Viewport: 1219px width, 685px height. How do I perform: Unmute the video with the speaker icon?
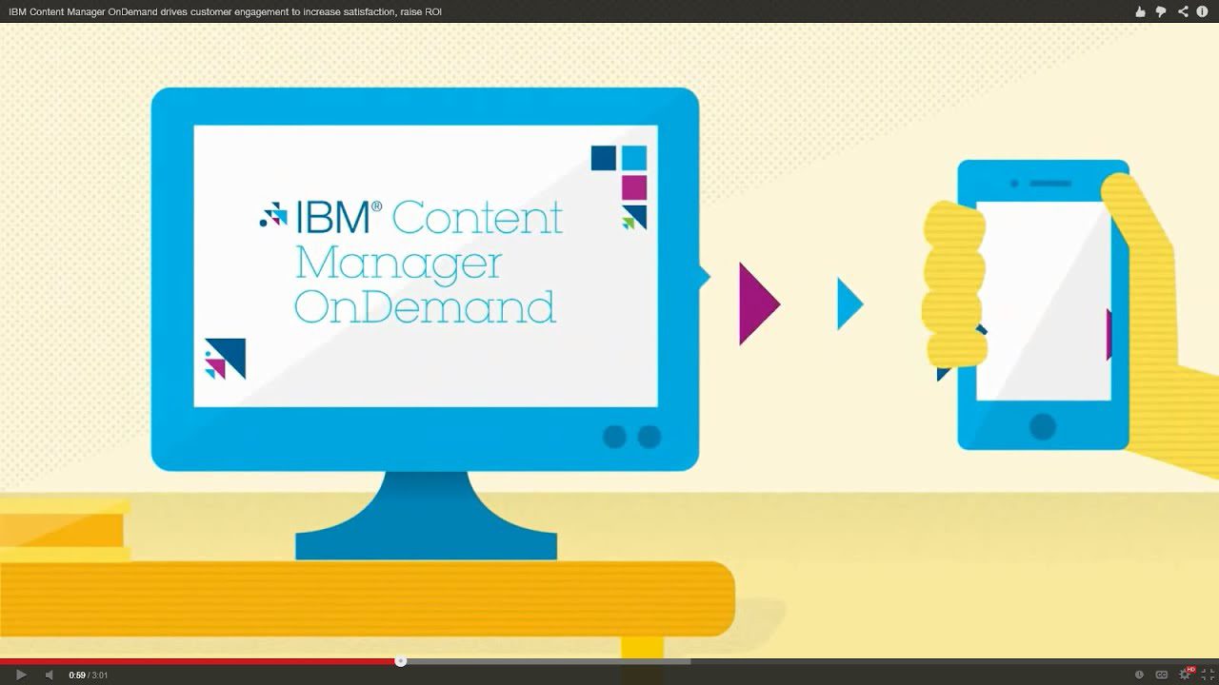[x=50, y=675]
